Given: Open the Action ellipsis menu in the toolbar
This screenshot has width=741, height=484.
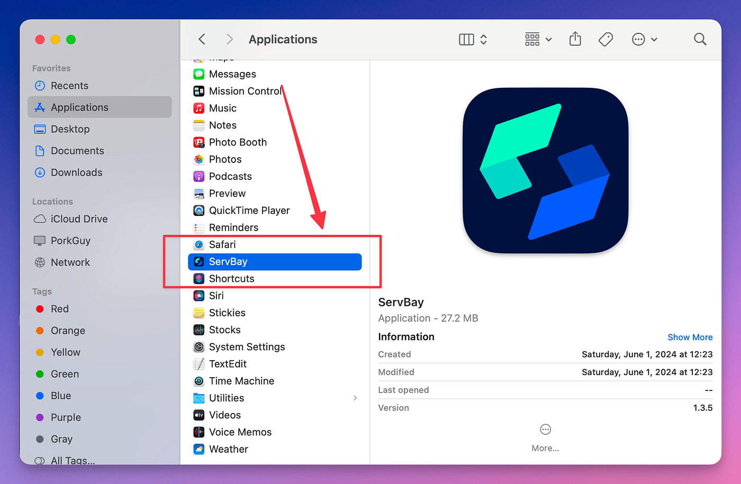Looking at the screenshot, I should pyautogui.click(x=644, y=40).
